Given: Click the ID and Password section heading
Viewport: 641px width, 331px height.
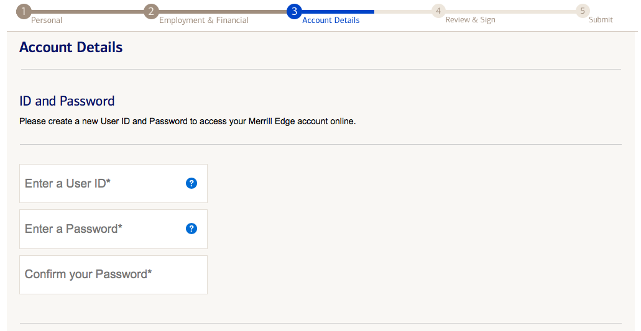Looking at the screenshot, I should click(x=67, y=101).
